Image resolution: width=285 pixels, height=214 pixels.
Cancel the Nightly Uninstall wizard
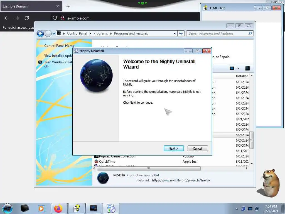197,149
